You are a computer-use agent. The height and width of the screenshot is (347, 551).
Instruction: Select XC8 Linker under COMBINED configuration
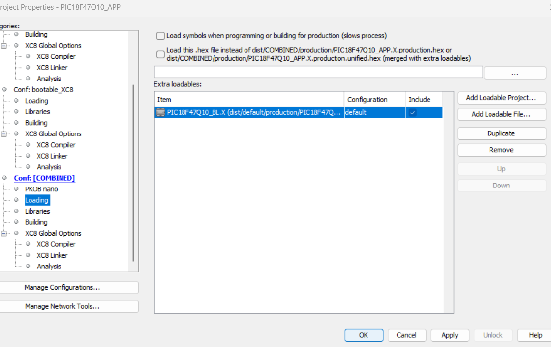[52, 255]
